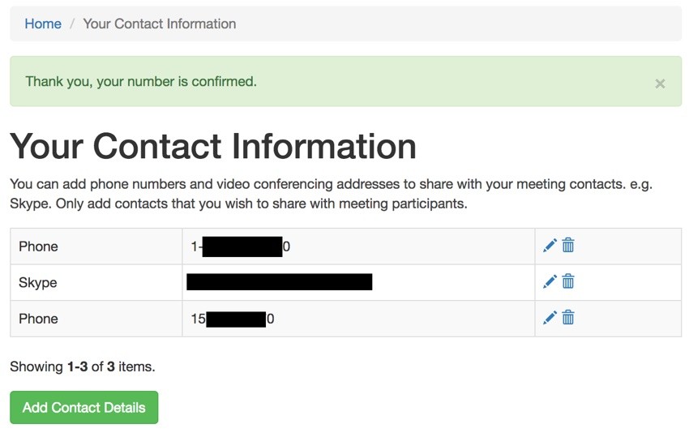Click the last row's Phone label cell
Screen dimensions: 689x433
[x=96, y=319]
